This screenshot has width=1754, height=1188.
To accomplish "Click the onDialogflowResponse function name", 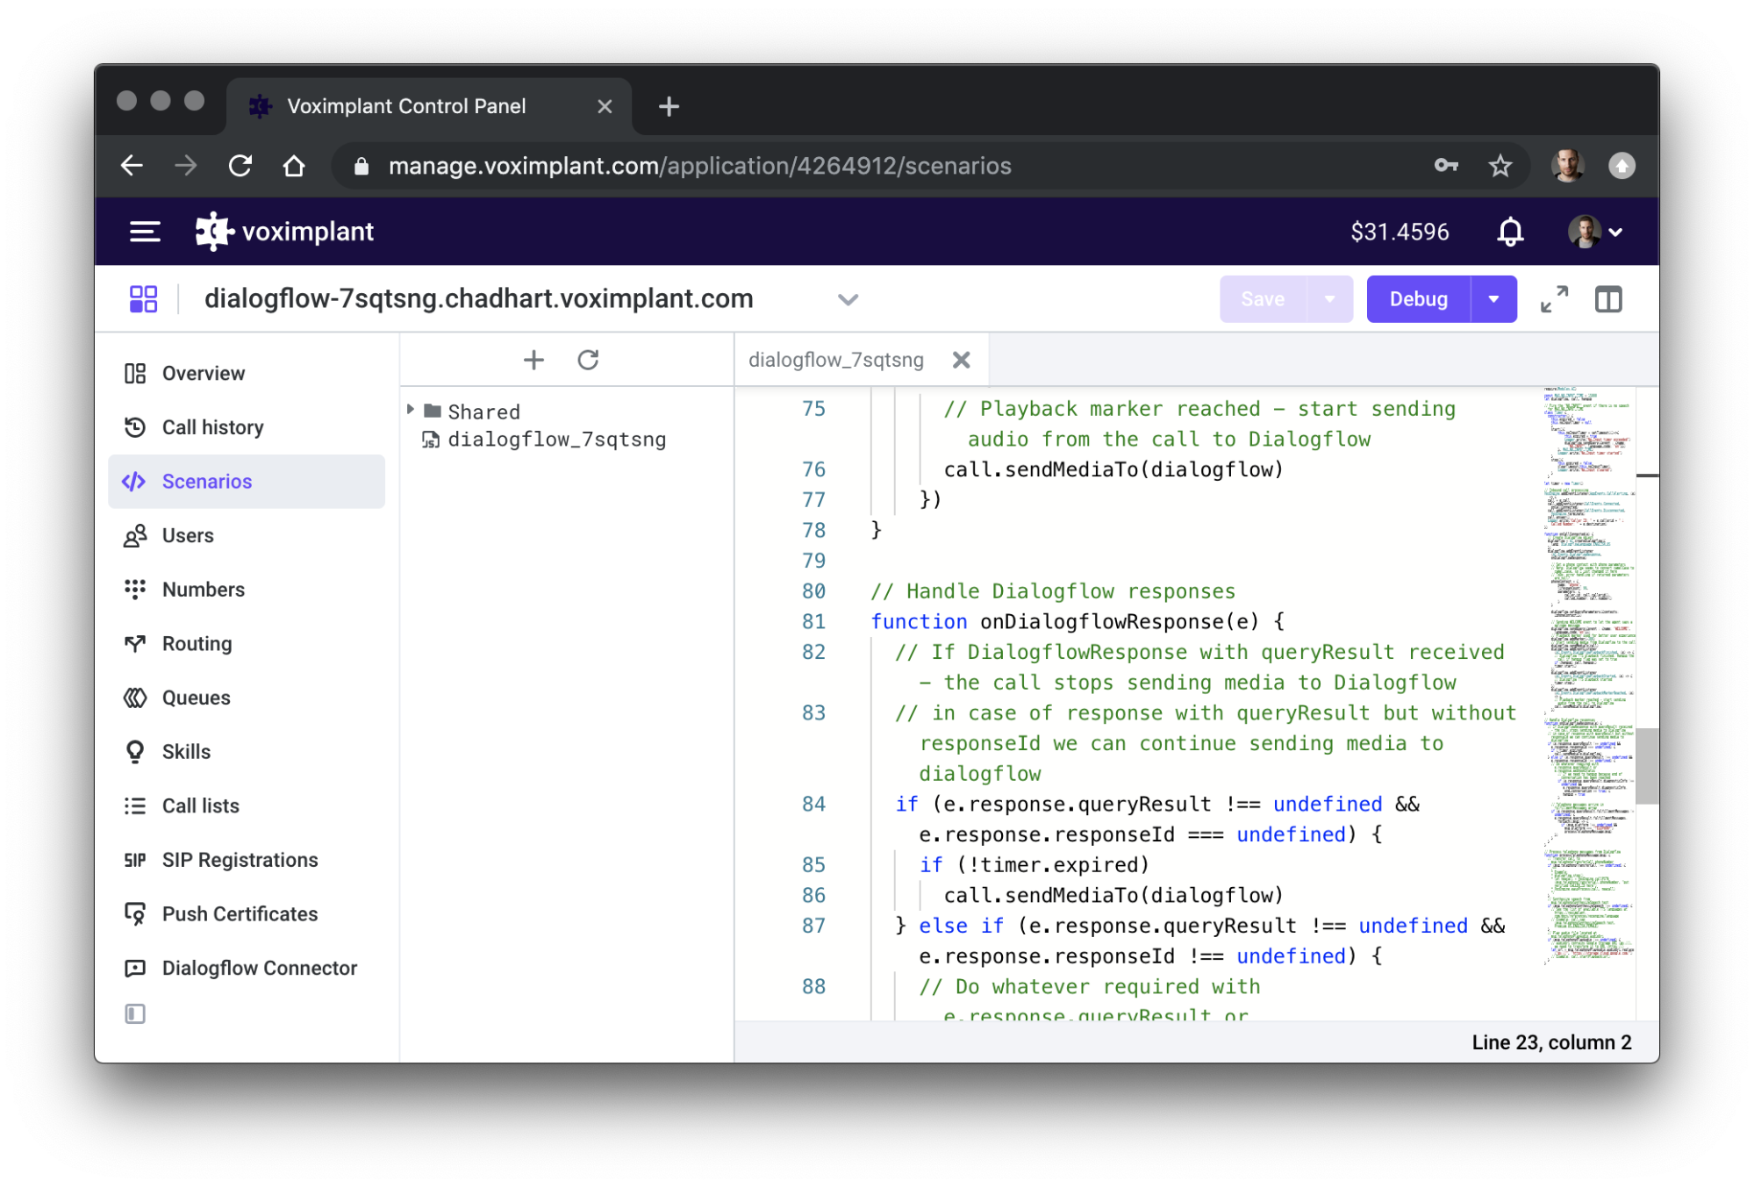I will point(1101,622).
